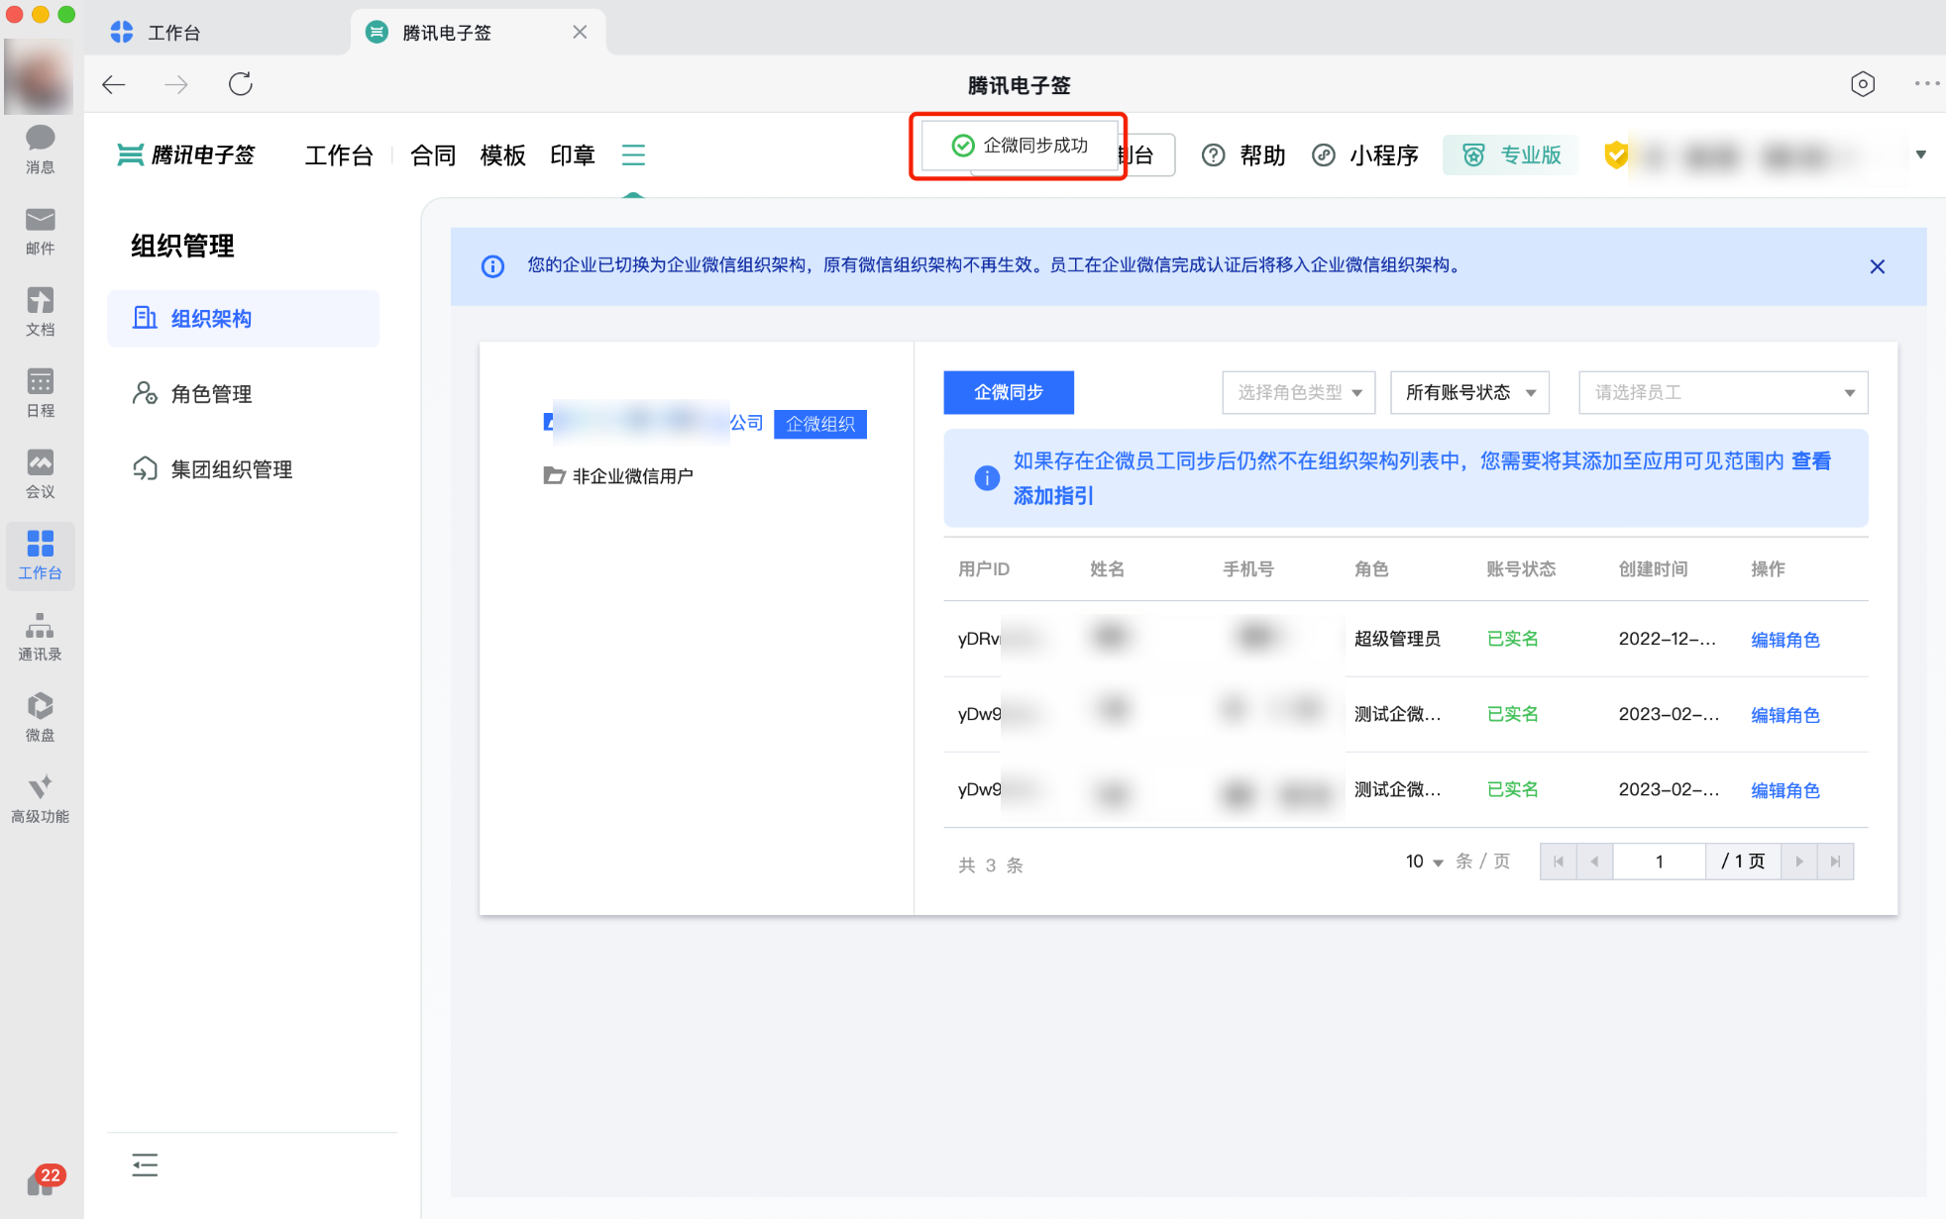Click the yellow shield verification icon
Image resolution: width=1946 pixels, height=1219 pixels.
point(1616,154)
